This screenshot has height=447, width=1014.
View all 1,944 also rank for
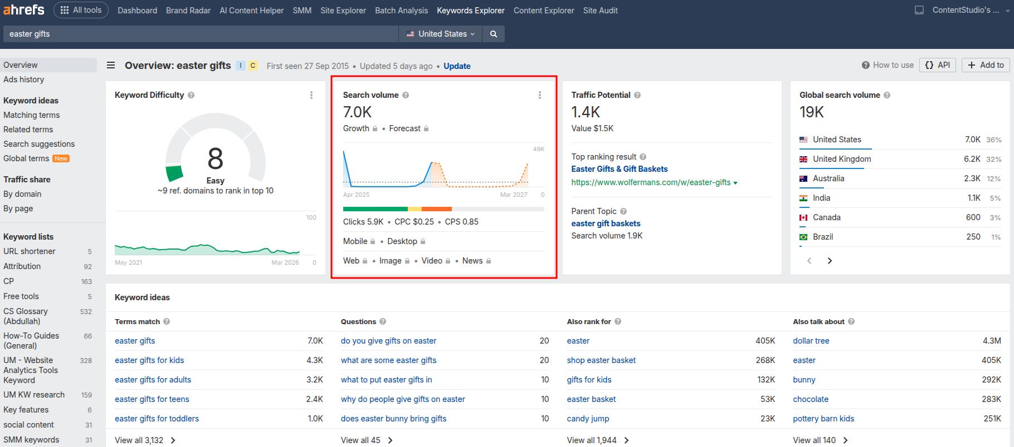[x=598, y=440]
